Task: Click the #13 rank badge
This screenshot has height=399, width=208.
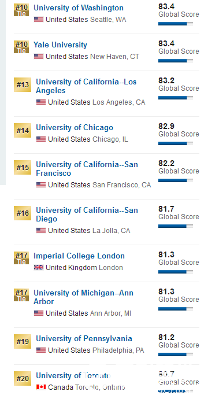Action: click(23, 85)
